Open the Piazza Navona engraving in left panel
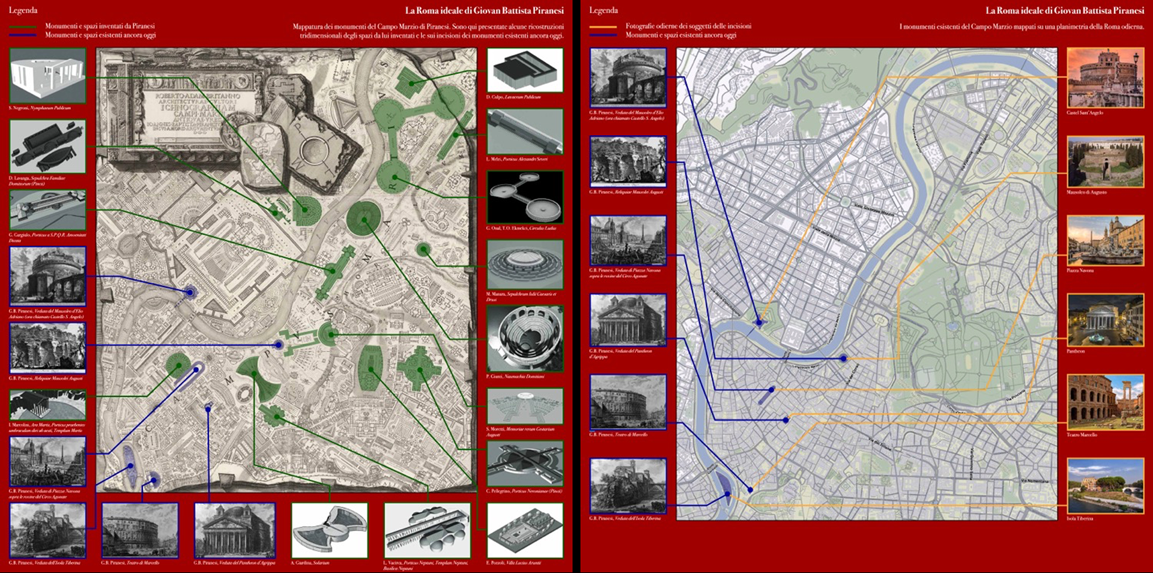The width and height of the screenshot is (1153, 573). click(47, 461)
